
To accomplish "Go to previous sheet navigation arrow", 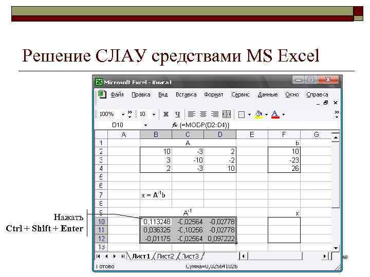I will tap(107, 256).
